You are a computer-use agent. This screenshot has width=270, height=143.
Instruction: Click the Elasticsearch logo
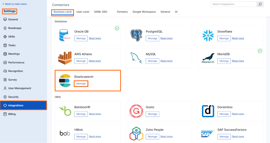click(65, 81)
